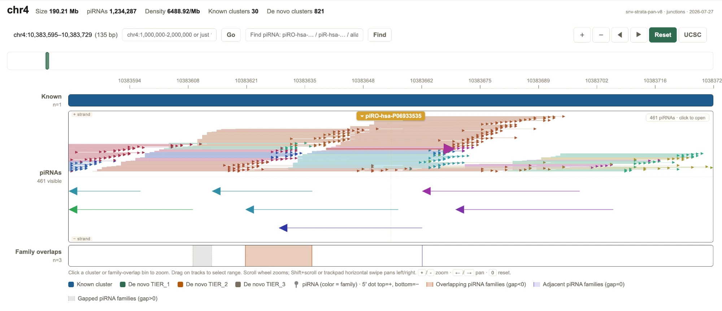Zoom out with the minus button

click(601, 35)
